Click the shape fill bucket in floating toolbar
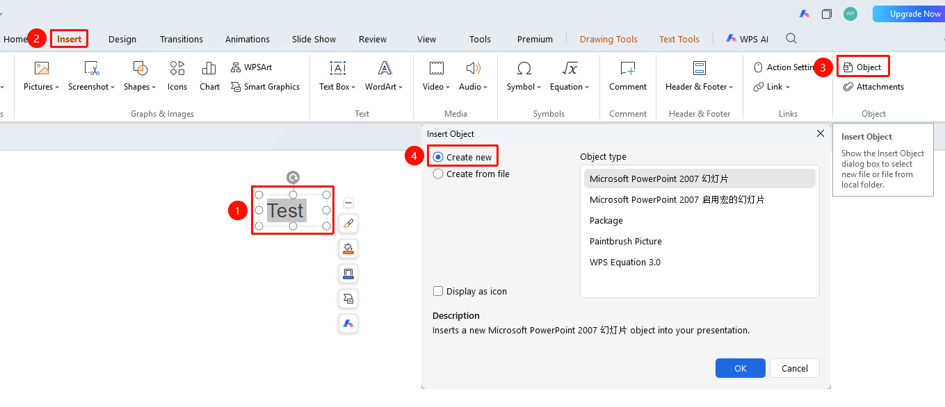945x407 pixels. click(348, 249)
